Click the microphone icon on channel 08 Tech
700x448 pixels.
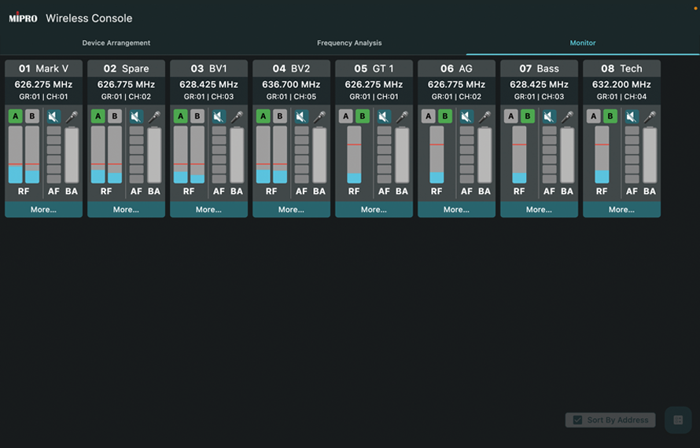click(x=650, y=116)
